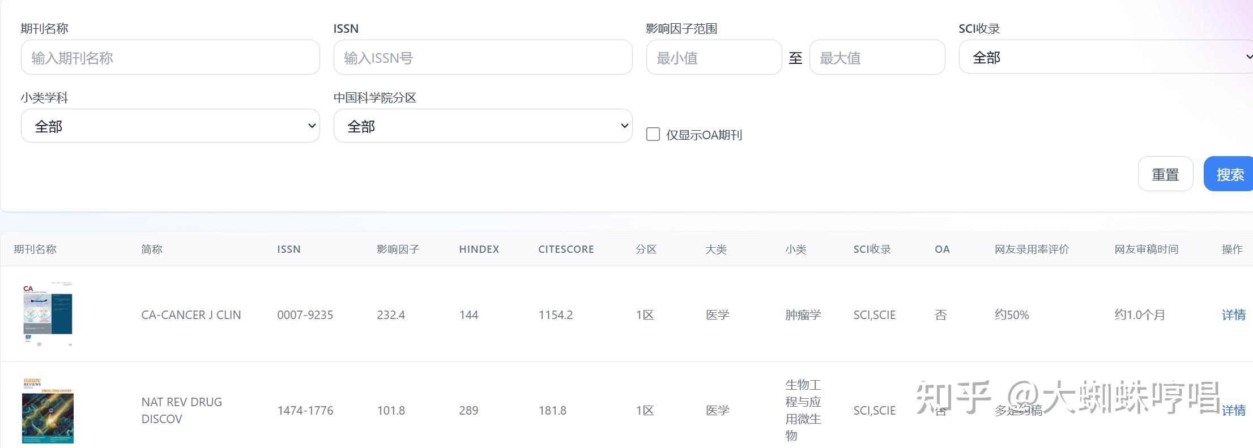1253x448 pixels.
Task: Click the 分区 column header
Action: [x=646, y=249]
